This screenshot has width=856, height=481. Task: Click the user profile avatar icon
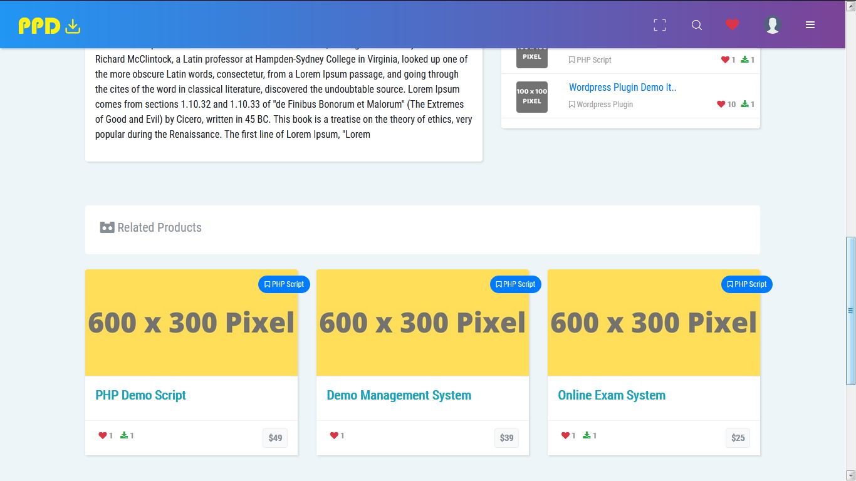tap(772, 24)
